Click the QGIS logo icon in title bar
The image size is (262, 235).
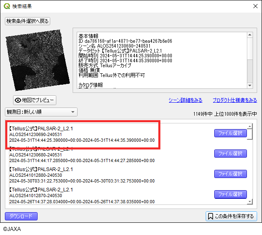7,6
